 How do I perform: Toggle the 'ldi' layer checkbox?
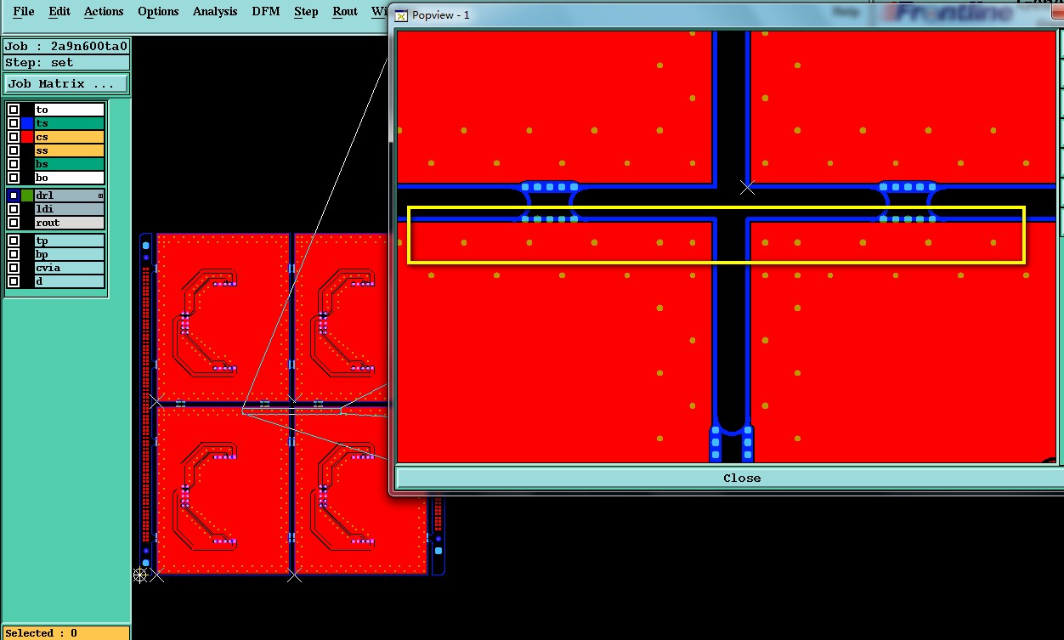[14, 209]
